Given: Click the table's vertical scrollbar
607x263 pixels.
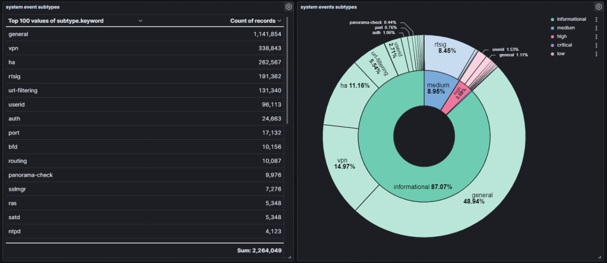Looking at the screenshot, I should 287,71.
